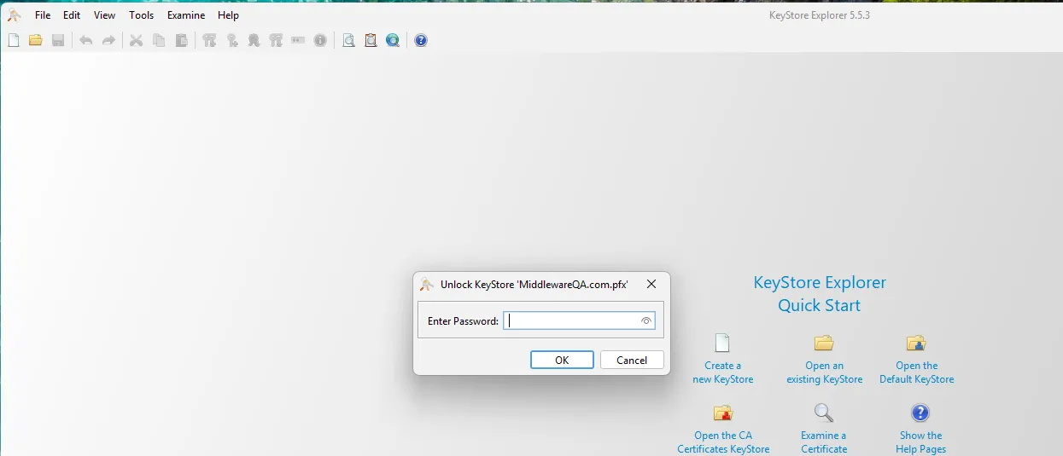The width and height of the screenshot is (1063, 456).
Task: Click the Import Trusted Certificate toolbar icon
Action: point(254,40)
